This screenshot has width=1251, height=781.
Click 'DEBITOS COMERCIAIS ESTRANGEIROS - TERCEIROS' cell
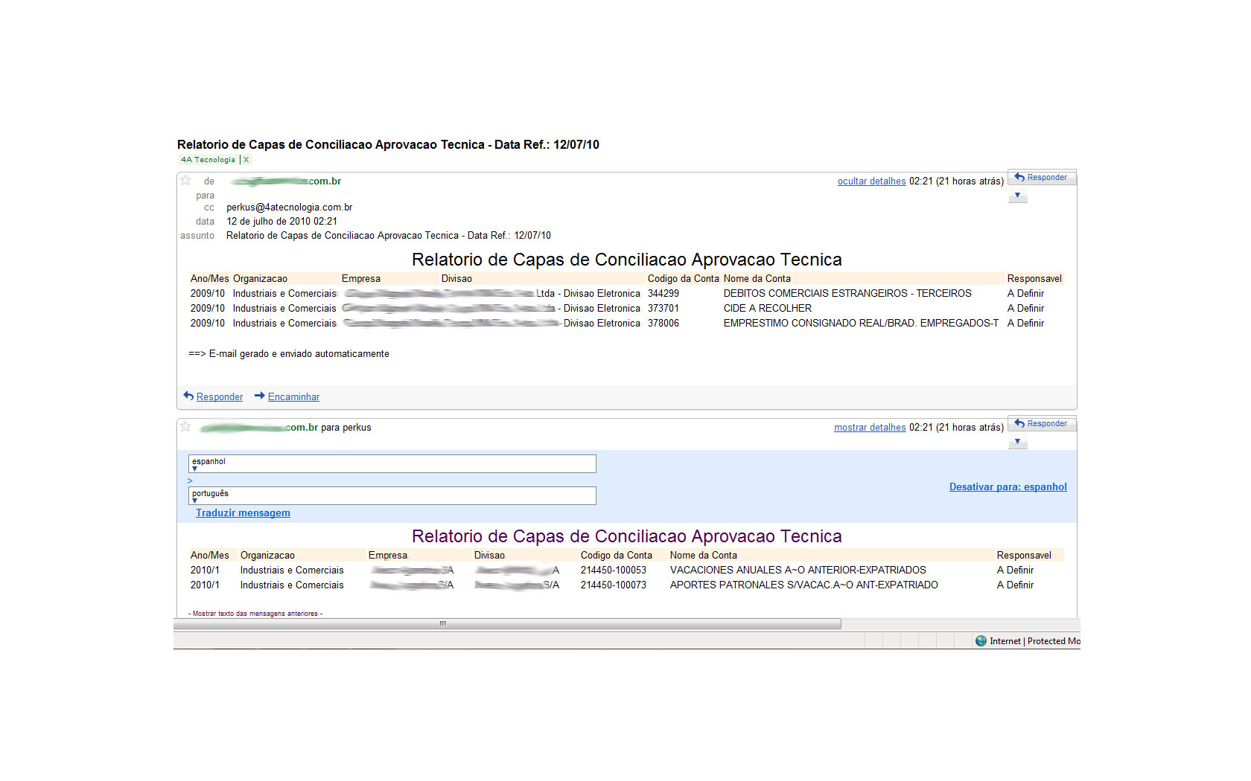(x=847, y=294)
